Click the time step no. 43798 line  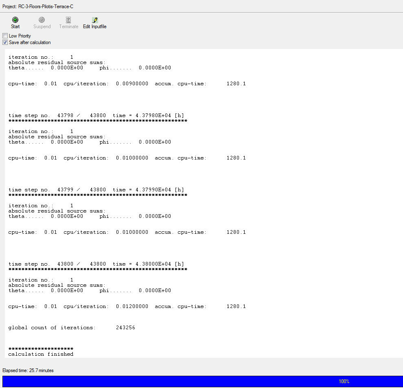(x=96, y=115)
